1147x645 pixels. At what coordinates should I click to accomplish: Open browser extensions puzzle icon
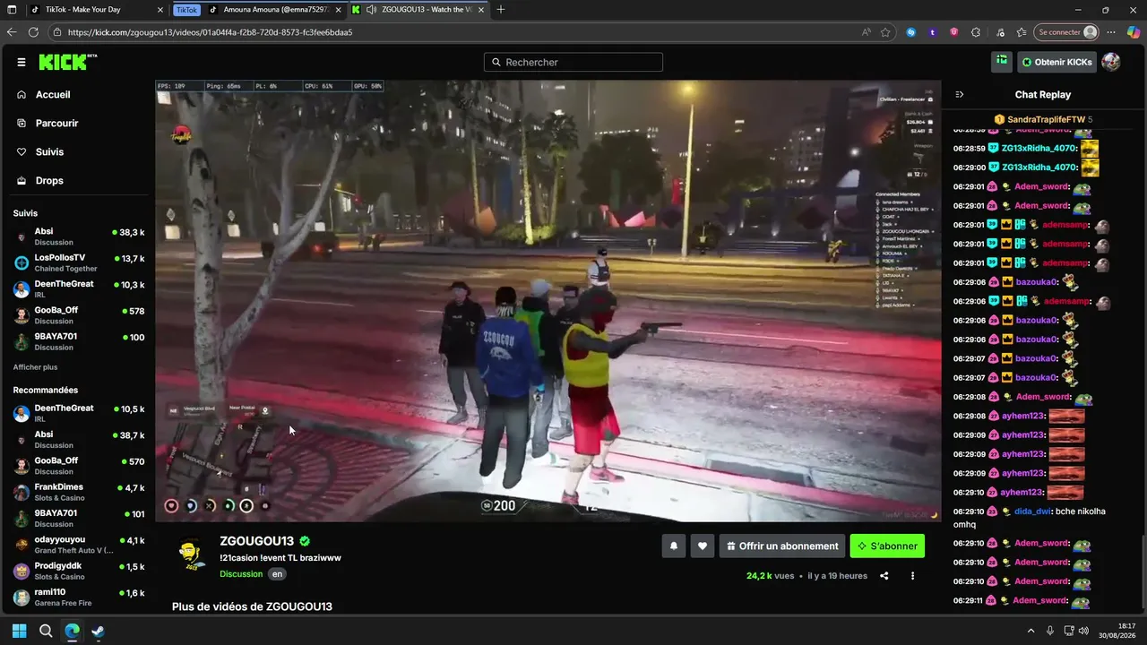[x=976, y=32]
